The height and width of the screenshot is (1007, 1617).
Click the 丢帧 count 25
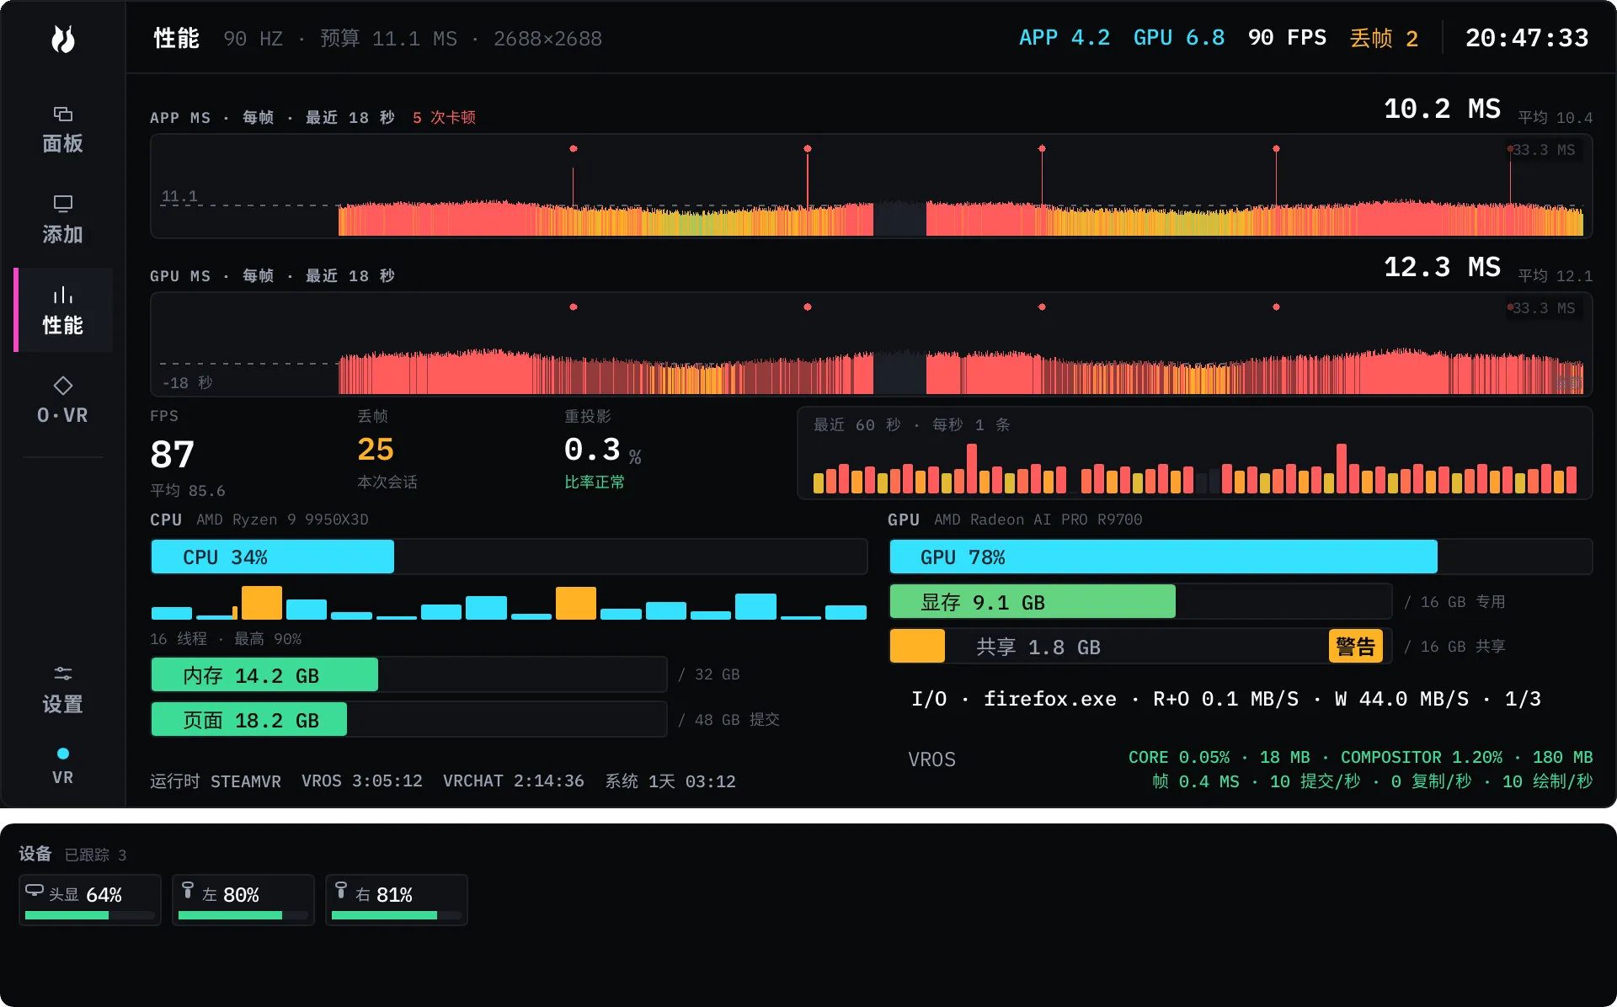pyautogui.click(x=376, y=450)
